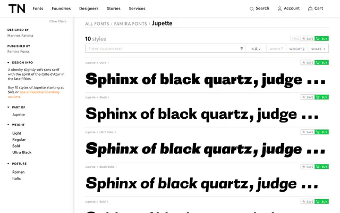Viewport: 340px width, 213px height.
Task: Open the Share dropdown
Action: coord(318,49)
